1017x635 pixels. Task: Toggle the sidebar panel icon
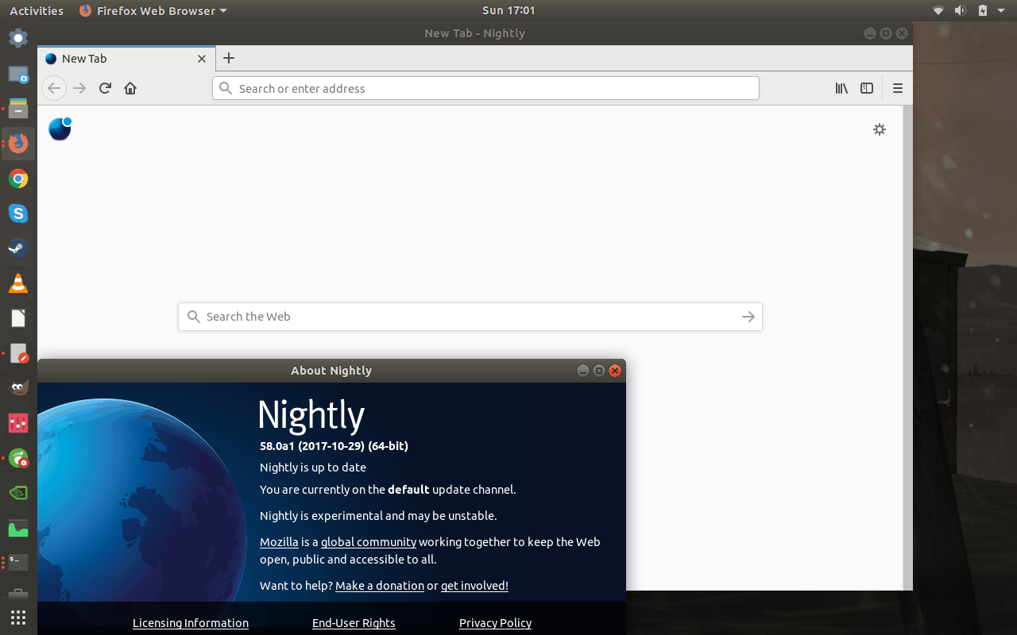tap(867, 88)
